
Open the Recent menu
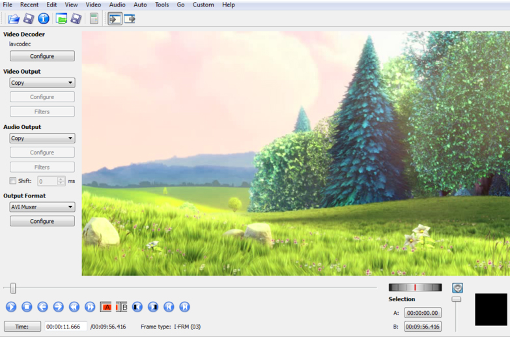coord(29,5)
